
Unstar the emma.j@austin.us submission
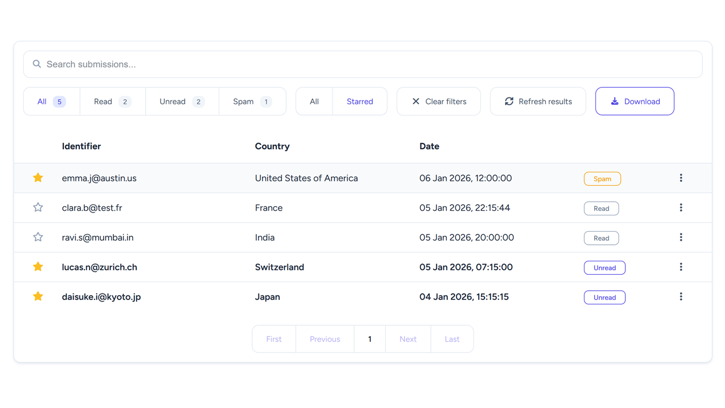click(x=38, y=178)
